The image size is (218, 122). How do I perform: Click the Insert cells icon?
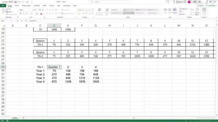click(165, 10)
